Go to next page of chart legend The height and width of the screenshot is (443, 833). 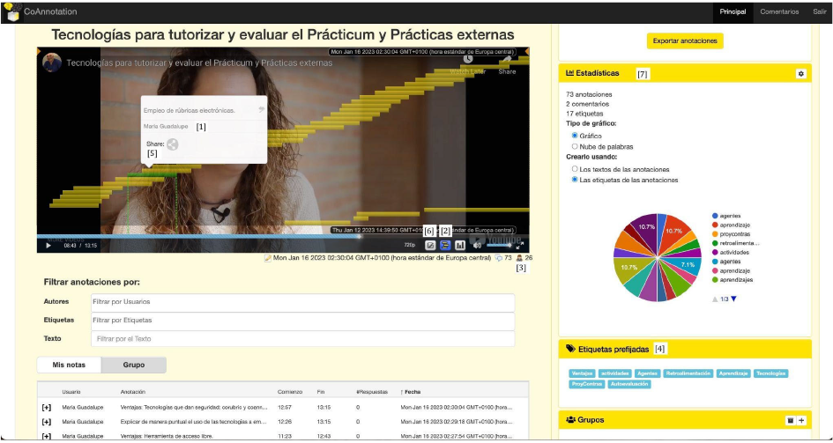pos(733,299)
